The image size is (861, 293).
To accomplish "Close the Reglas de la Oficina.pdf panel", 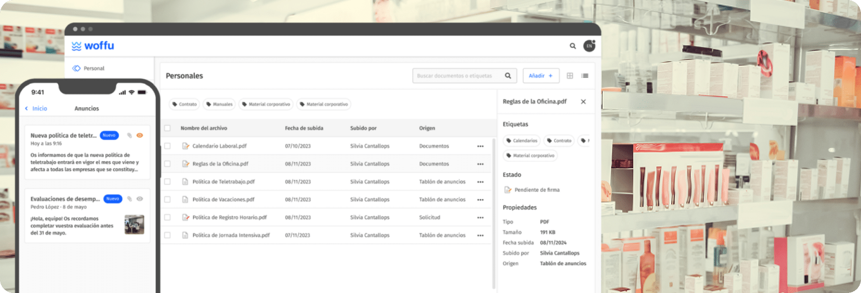I will click(x=583, y=102).
